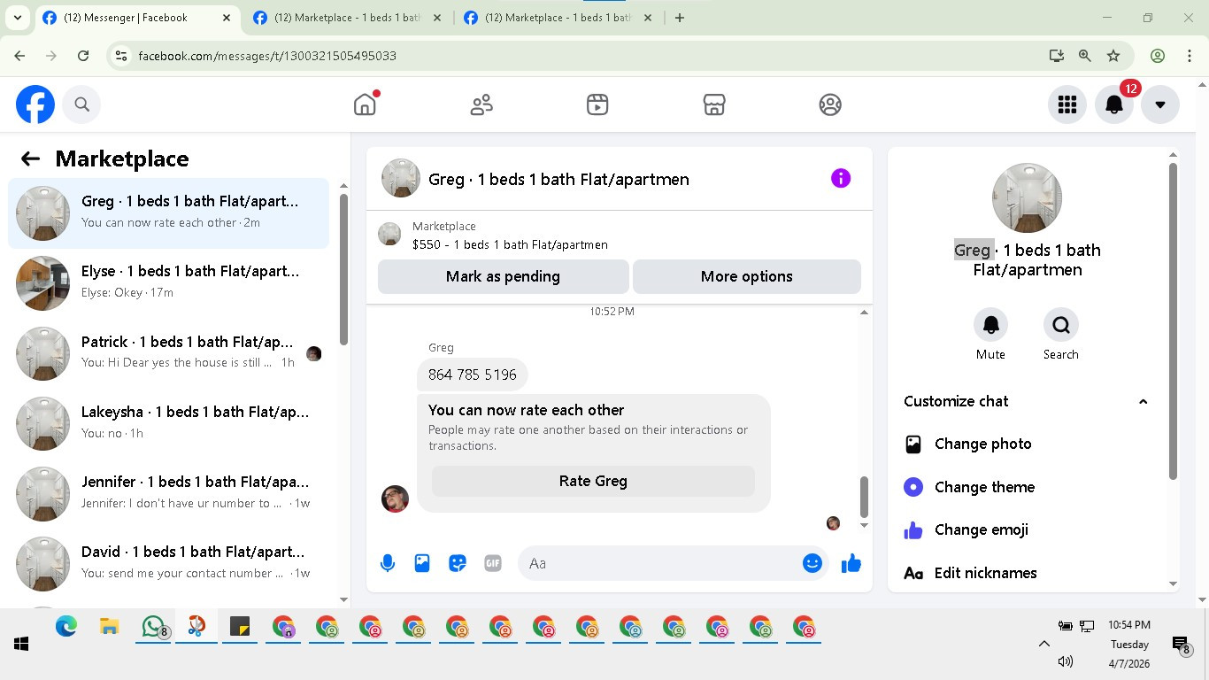Open the Facebook search magnifier
This screenshot has width=1209, height=680.
82,104
